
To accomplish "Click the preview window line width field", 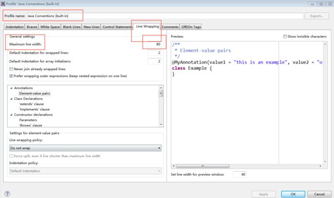I will [239, 174].
